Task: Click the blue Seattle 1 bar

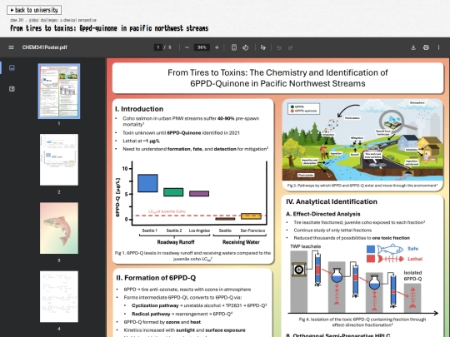Action: click(147, 183)
